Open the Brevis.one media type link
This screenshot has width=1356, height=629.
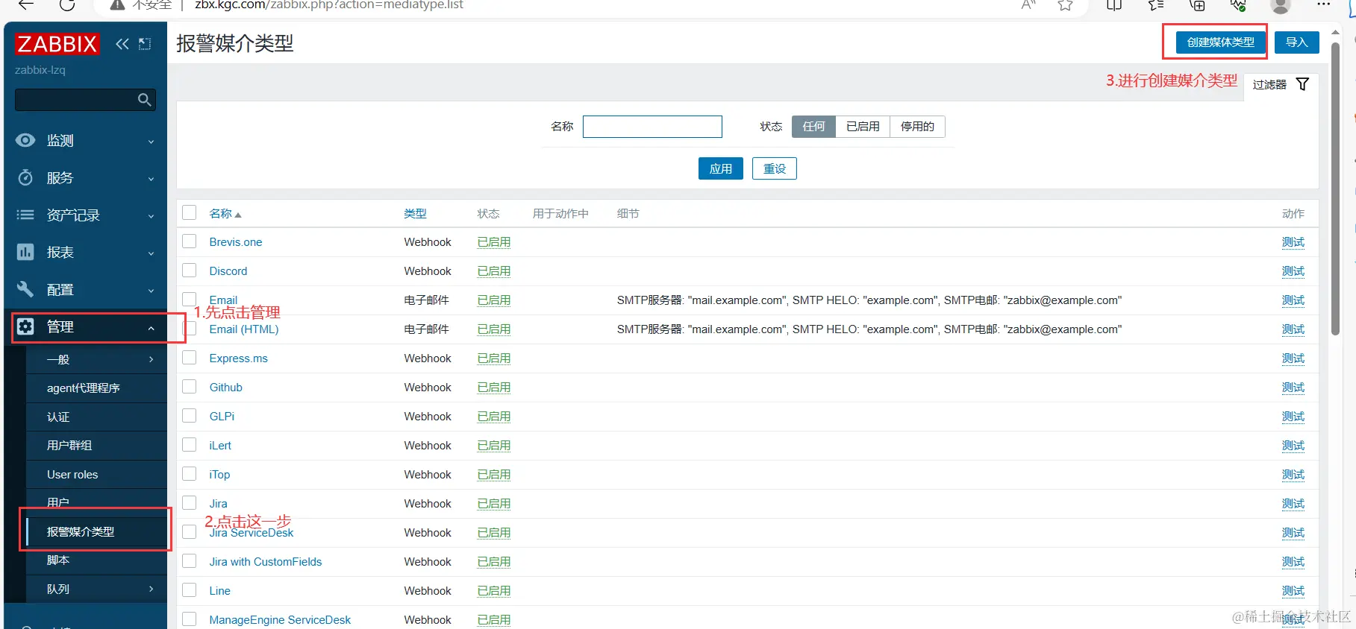point(236,242)
